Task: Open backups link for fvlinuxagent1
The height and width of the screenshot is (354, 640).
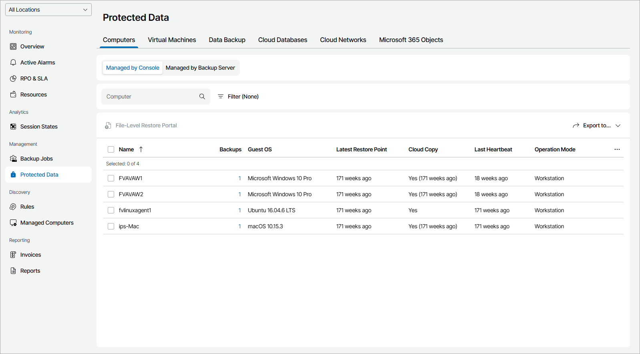Action: (x=239, y=210)
